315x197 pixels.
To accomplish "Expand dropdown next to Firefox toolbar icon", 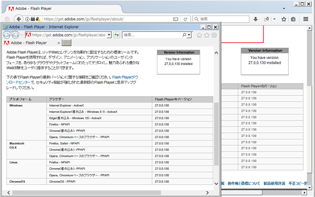I will point(275,19).
